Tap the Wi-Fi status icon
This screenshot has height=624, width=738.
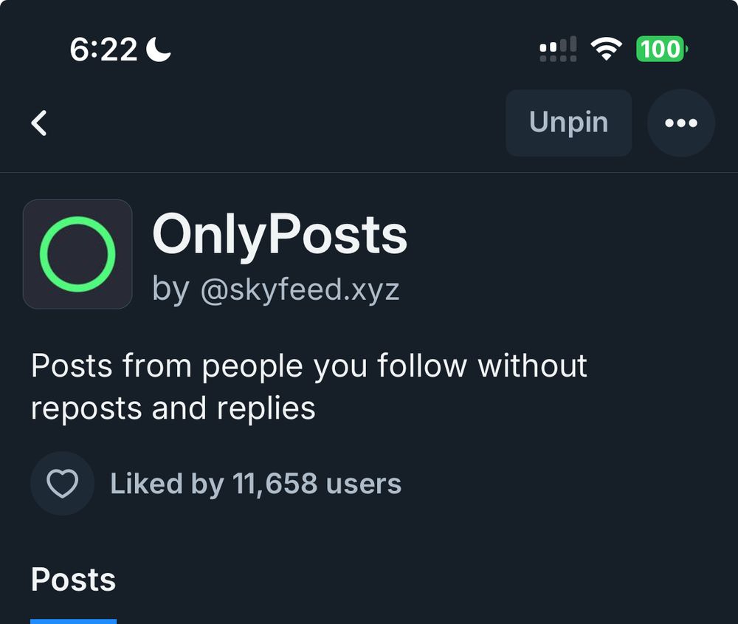[x=605, y=50]
